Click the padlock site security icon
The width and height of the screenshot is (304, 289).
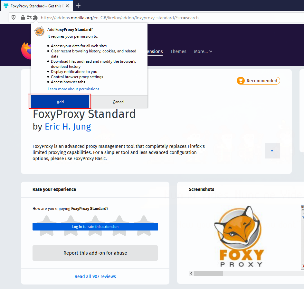pyautogui.click(x=23, y=18)
